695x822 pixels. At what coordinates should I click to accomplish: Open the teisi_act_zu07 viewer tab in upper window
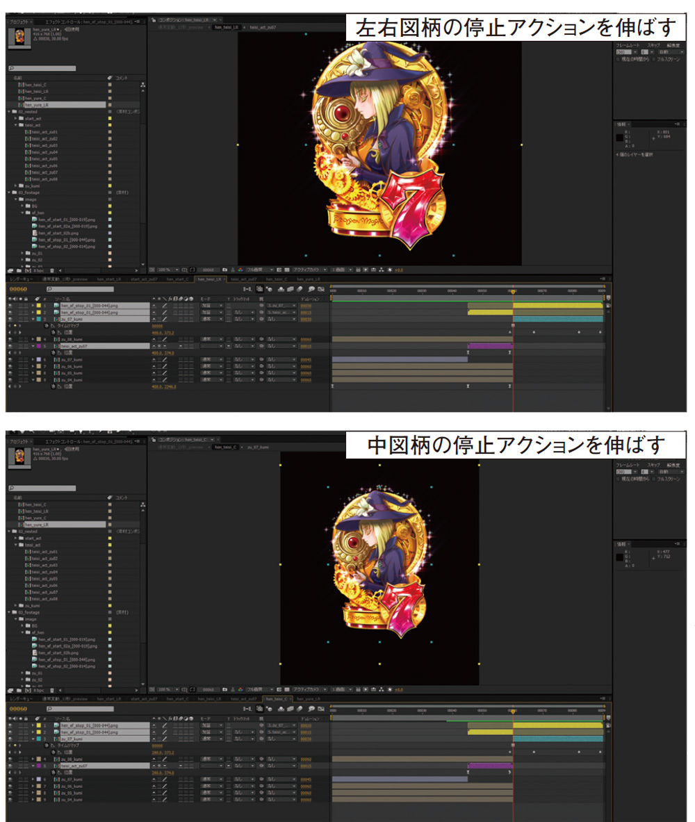tap(263, 27)
